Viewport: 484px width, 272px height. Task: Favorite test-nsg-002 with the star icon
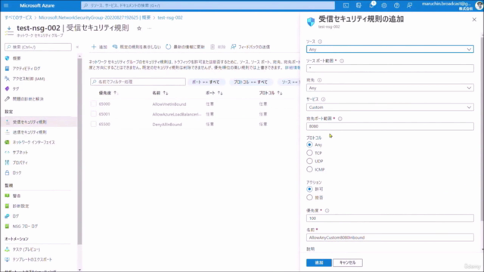click(x=139, y=29)
